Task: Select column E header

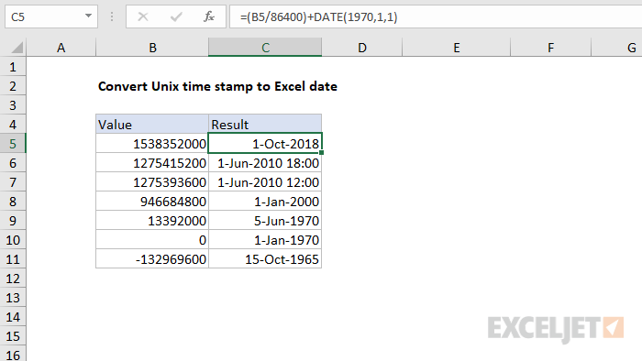Action: click(456, 48)
